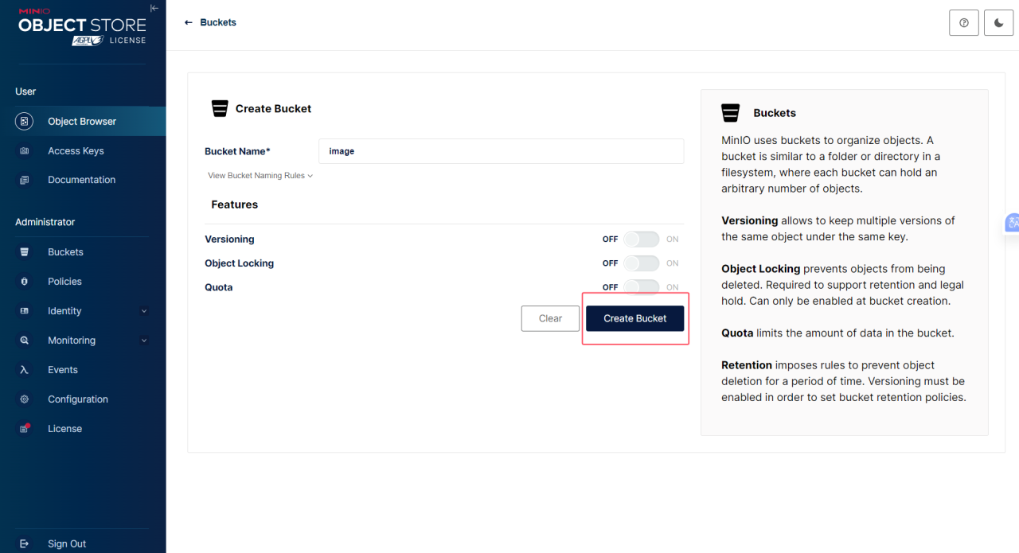Screen dimensions: 1019x553
Task: Click the Monitoring label in sidebar
Action: (x=72, y=341)
